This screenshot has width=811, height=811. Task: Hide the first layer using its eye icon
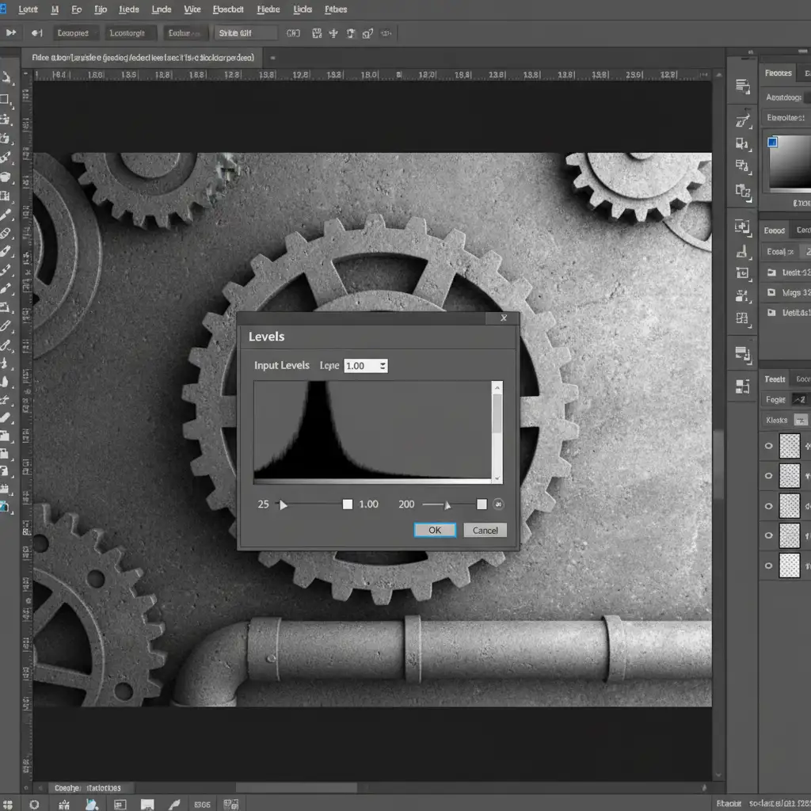click(x=768, y=447)
